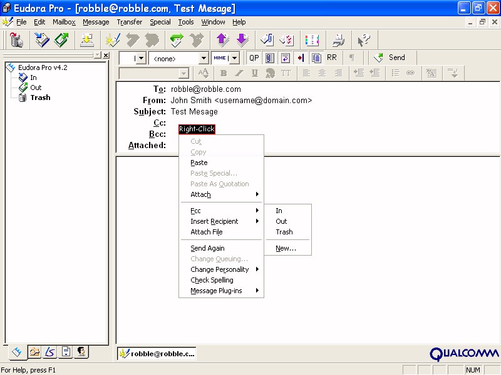Viewport: 501px width, 375px height.
Task: Toggle Quoted-Printable (QP) encoding
Action: click(254, 57)
